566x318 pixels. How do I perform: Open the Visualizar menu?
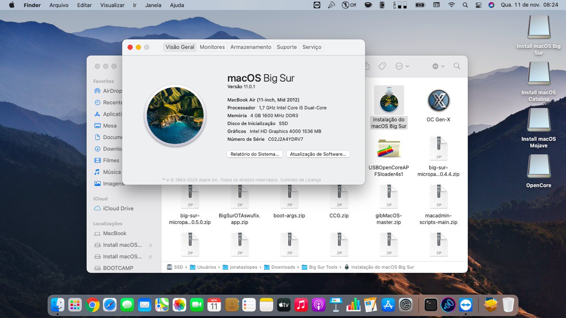pos(112,5)
